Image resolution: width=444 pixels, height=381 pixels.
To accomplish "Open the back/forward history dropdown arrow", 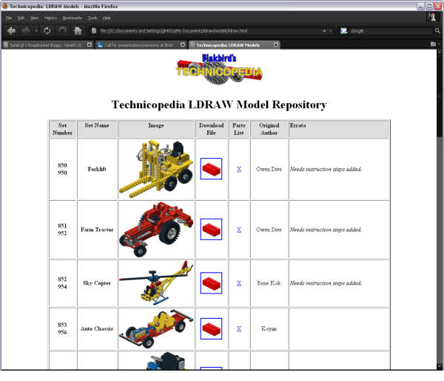I will [36, 30].
